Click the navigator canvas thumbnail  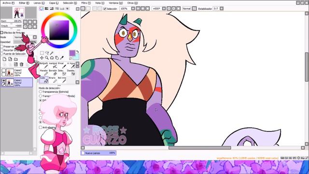tap(19, 13)
